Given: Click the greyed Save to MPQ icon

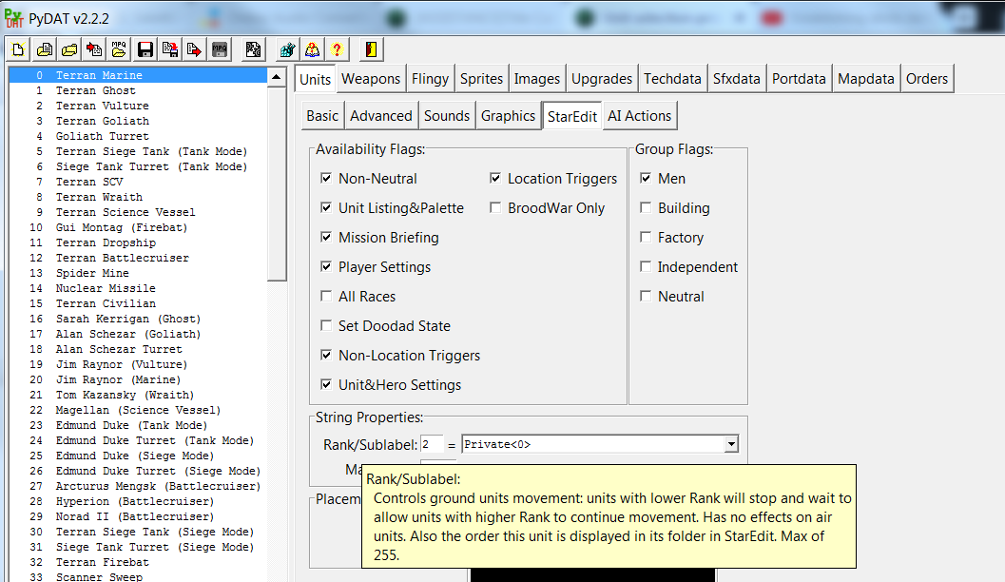Looking at the screenshot, I should pos(219,49).
